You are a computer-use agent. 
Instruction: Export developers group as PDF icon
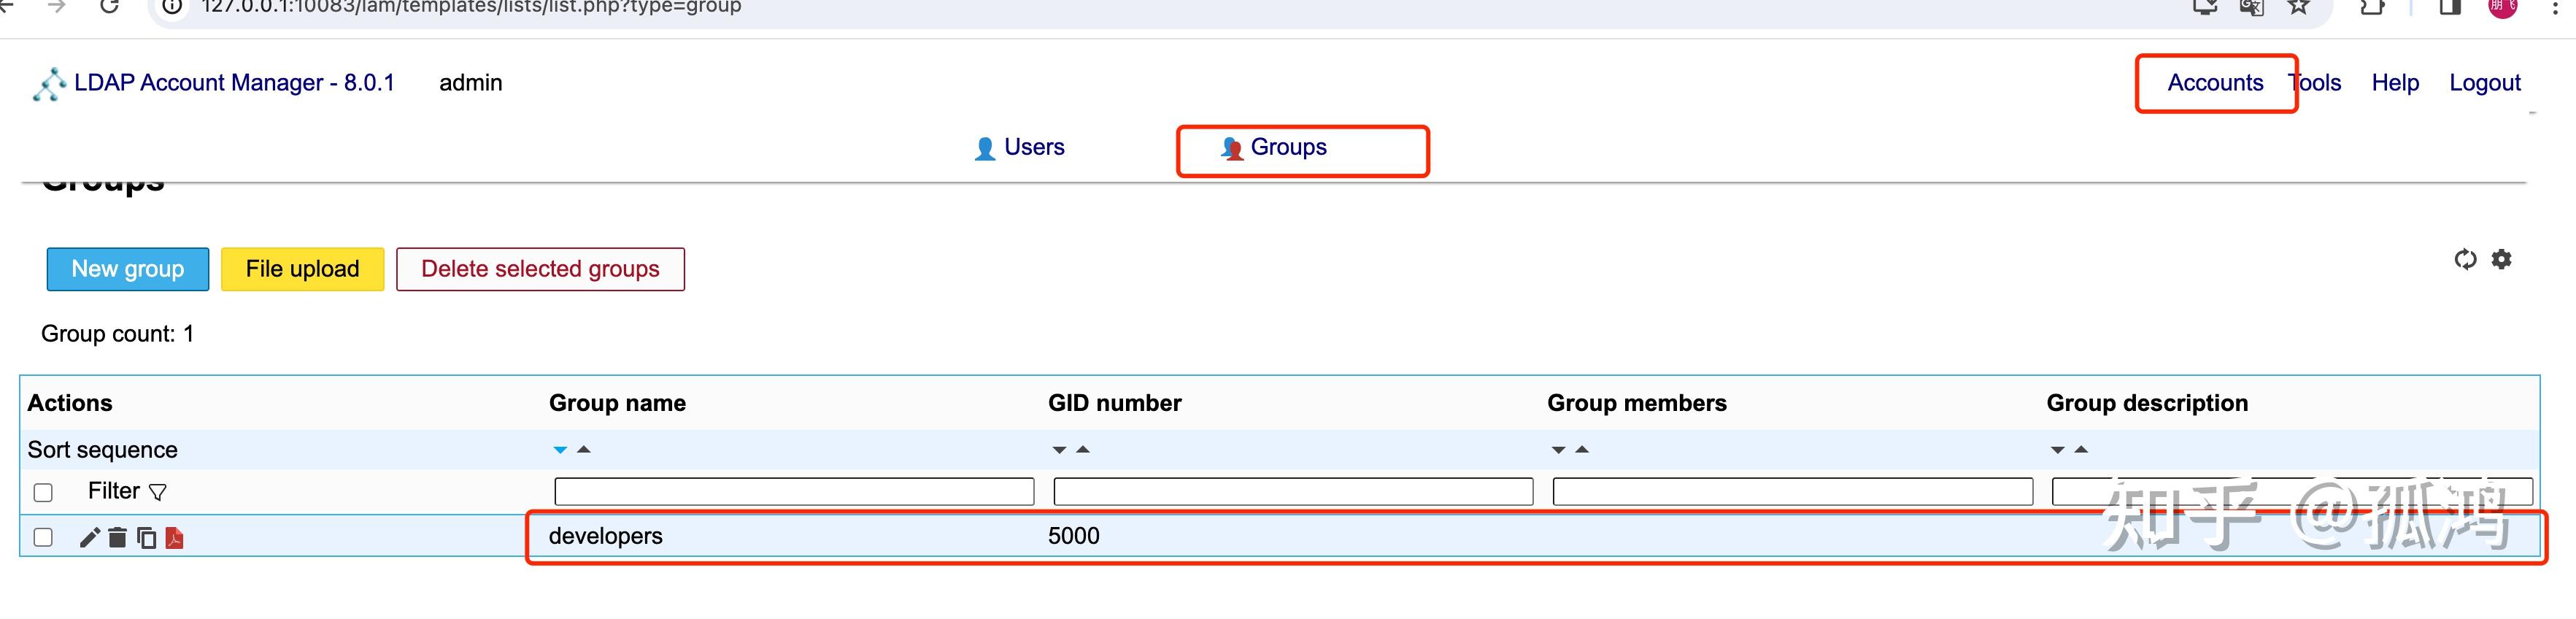175,538
